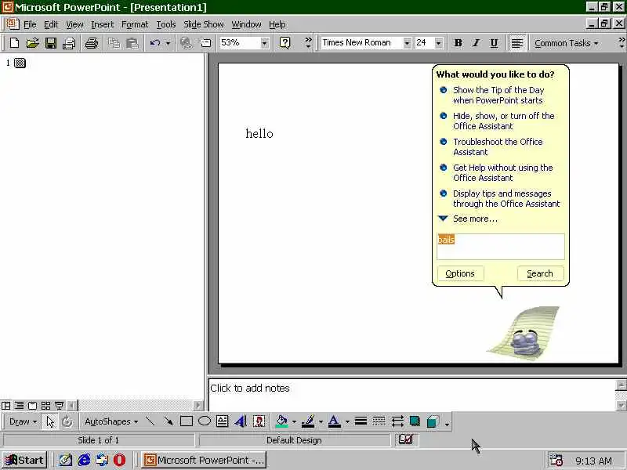Toggle Align Left paragraph alignment
The width and height of the screenshot is (627, 470).
pyautogui.click(x=517, y=43)
